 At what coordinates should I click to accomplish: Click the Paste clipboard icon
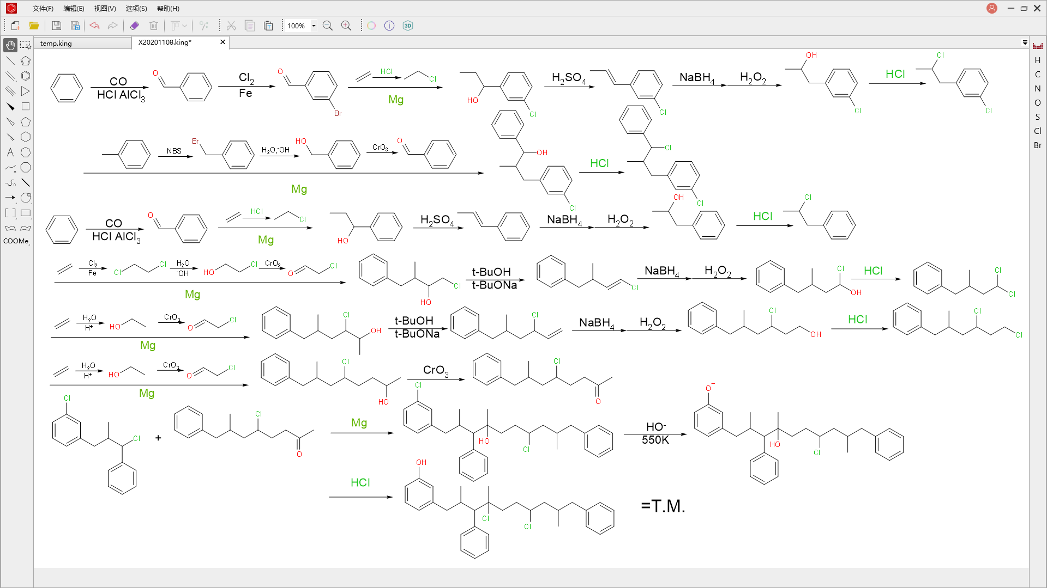(x=268, y=26)
